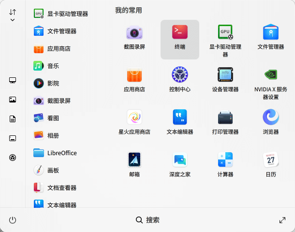Click the computer monitor sidebar icon
This screenshot has width=295, height=232.
click(13, 80)
